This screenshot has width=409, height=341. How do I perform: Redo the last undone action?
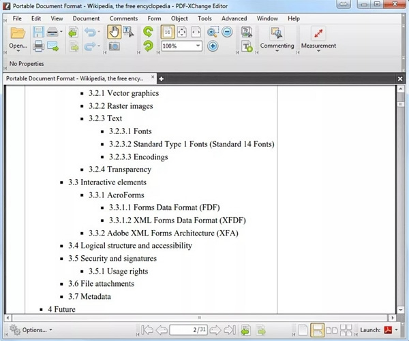90,46
